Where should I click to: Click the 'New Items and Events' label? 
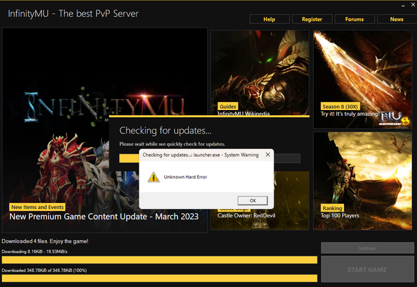click(38, 207)
